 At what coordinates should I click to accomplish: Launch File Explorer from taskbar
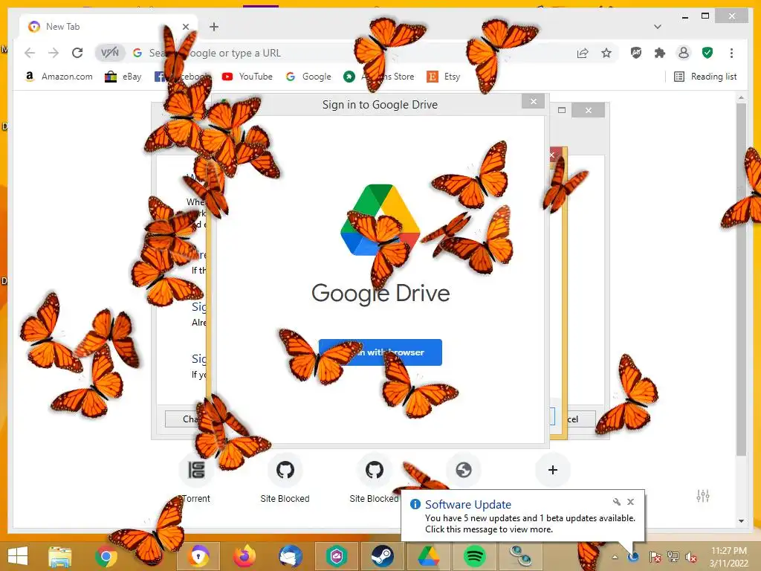tap(60, 556)
